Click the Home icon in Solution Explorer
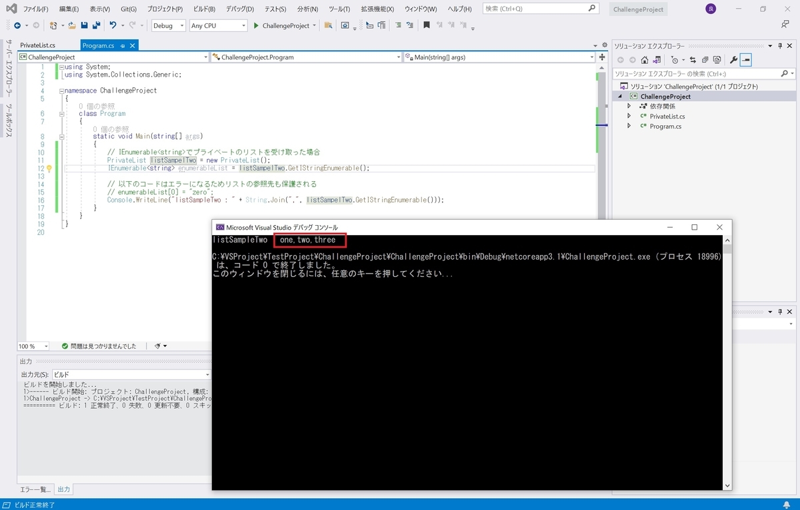The height and width of the screenshot is (510, 800). coord(645,60)
